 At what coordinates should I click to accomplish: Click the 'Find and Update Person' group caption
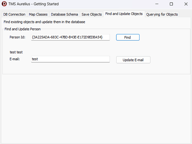(22, 29)
